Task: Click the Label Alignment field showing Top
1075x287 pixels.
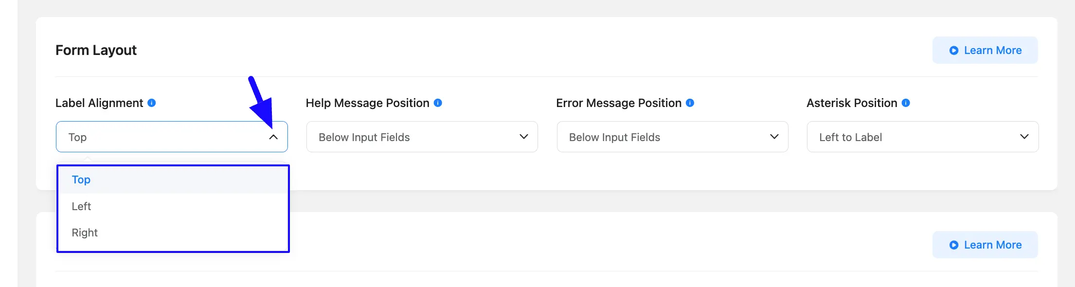Action: 172,137
